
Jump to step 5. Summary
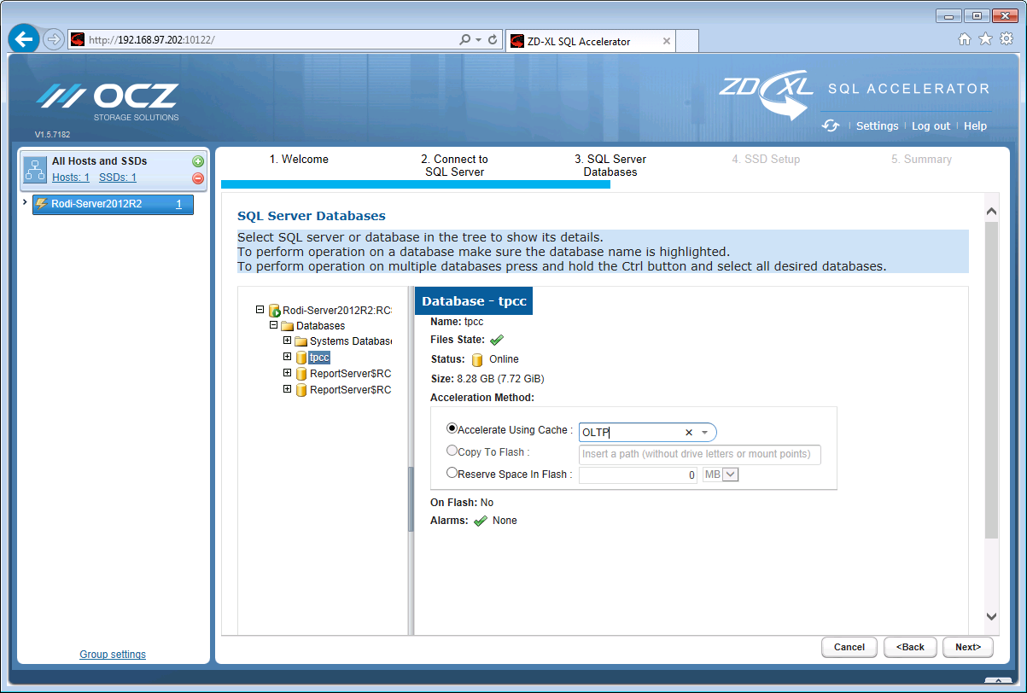click(921, 160)
